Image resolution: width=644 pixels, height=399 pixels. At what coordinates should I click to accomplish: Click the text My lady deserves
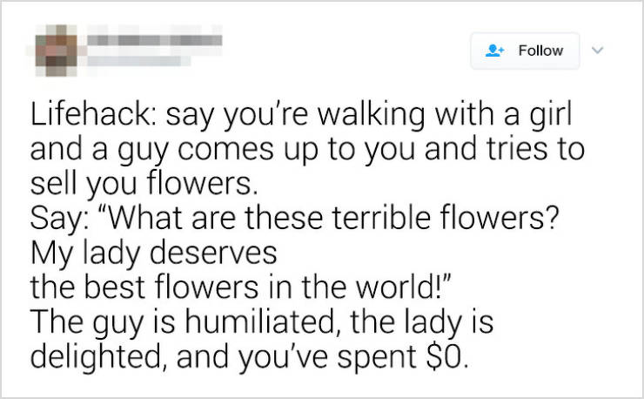(x=154, y=253)
